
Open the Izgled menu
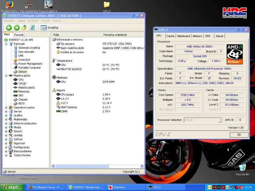(x=21, y=21)
